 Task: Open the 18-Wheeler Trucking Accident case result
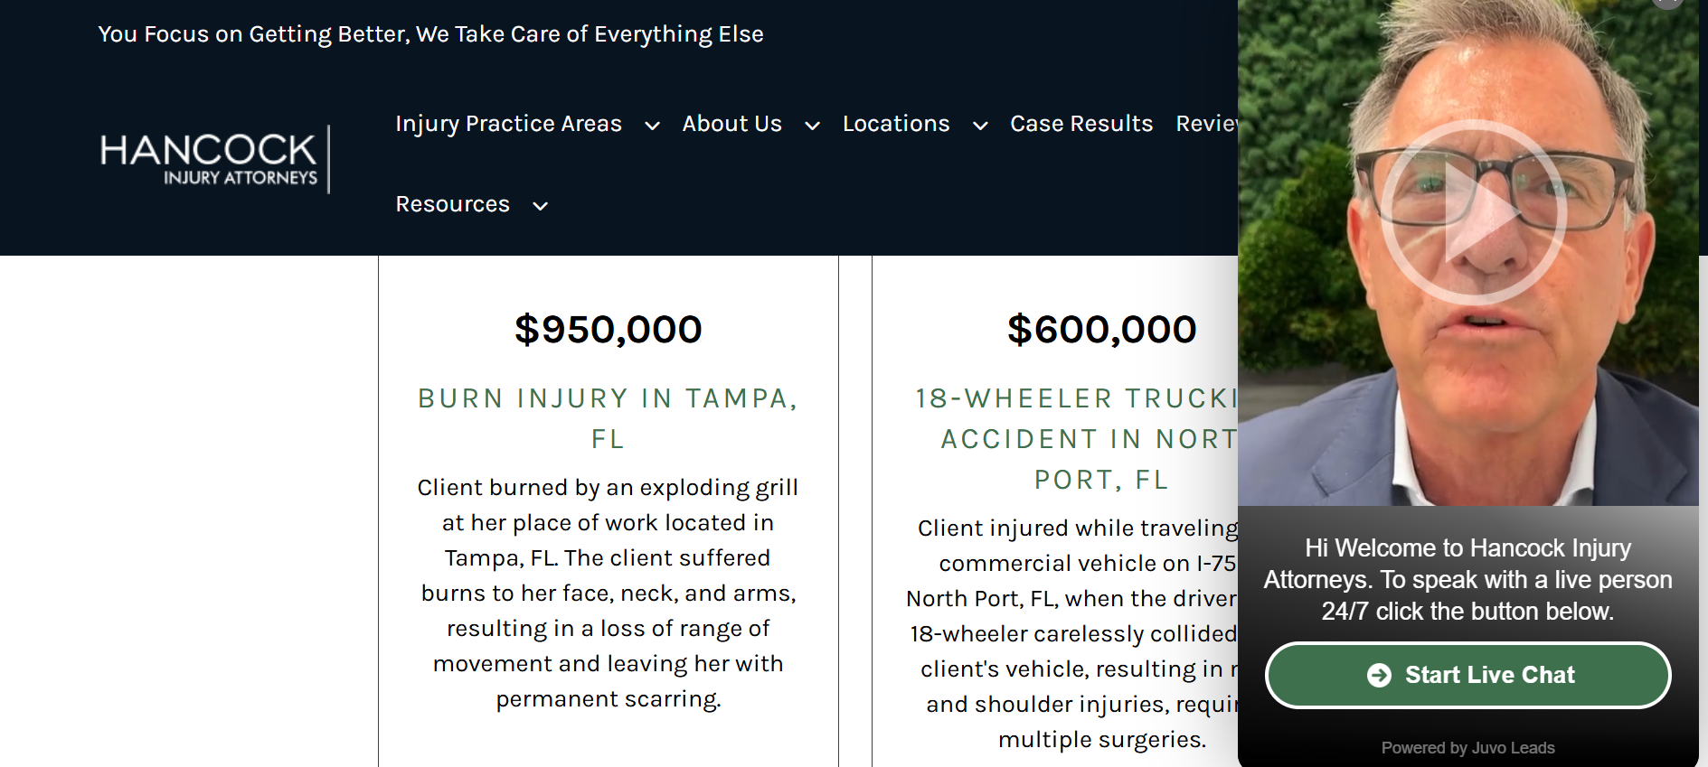click(x=1085, y=439)
